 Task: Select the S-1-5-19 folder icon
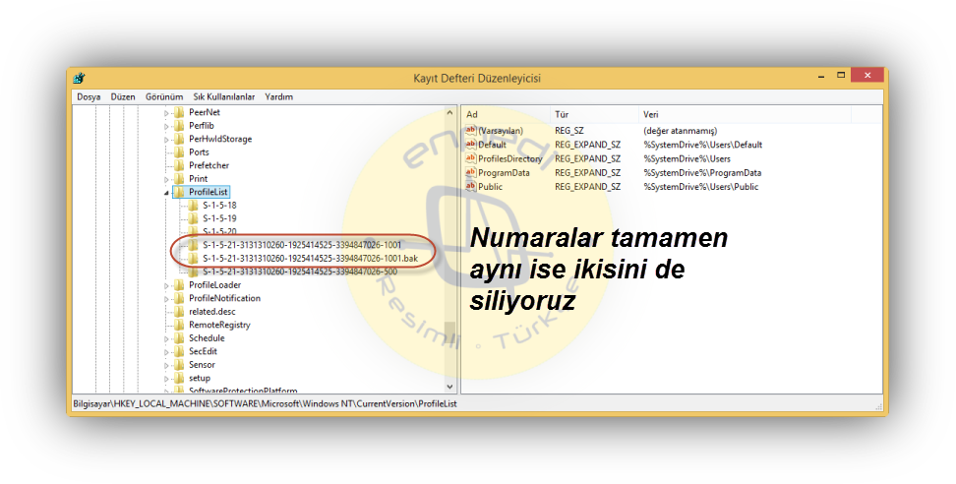(x=194, y=218)
